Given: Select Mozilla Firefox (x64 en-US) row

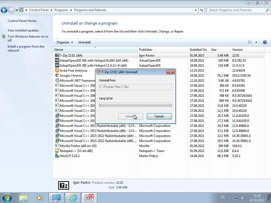Looking at the screenshot, I should pyautogui.click(x=159, y=146).
